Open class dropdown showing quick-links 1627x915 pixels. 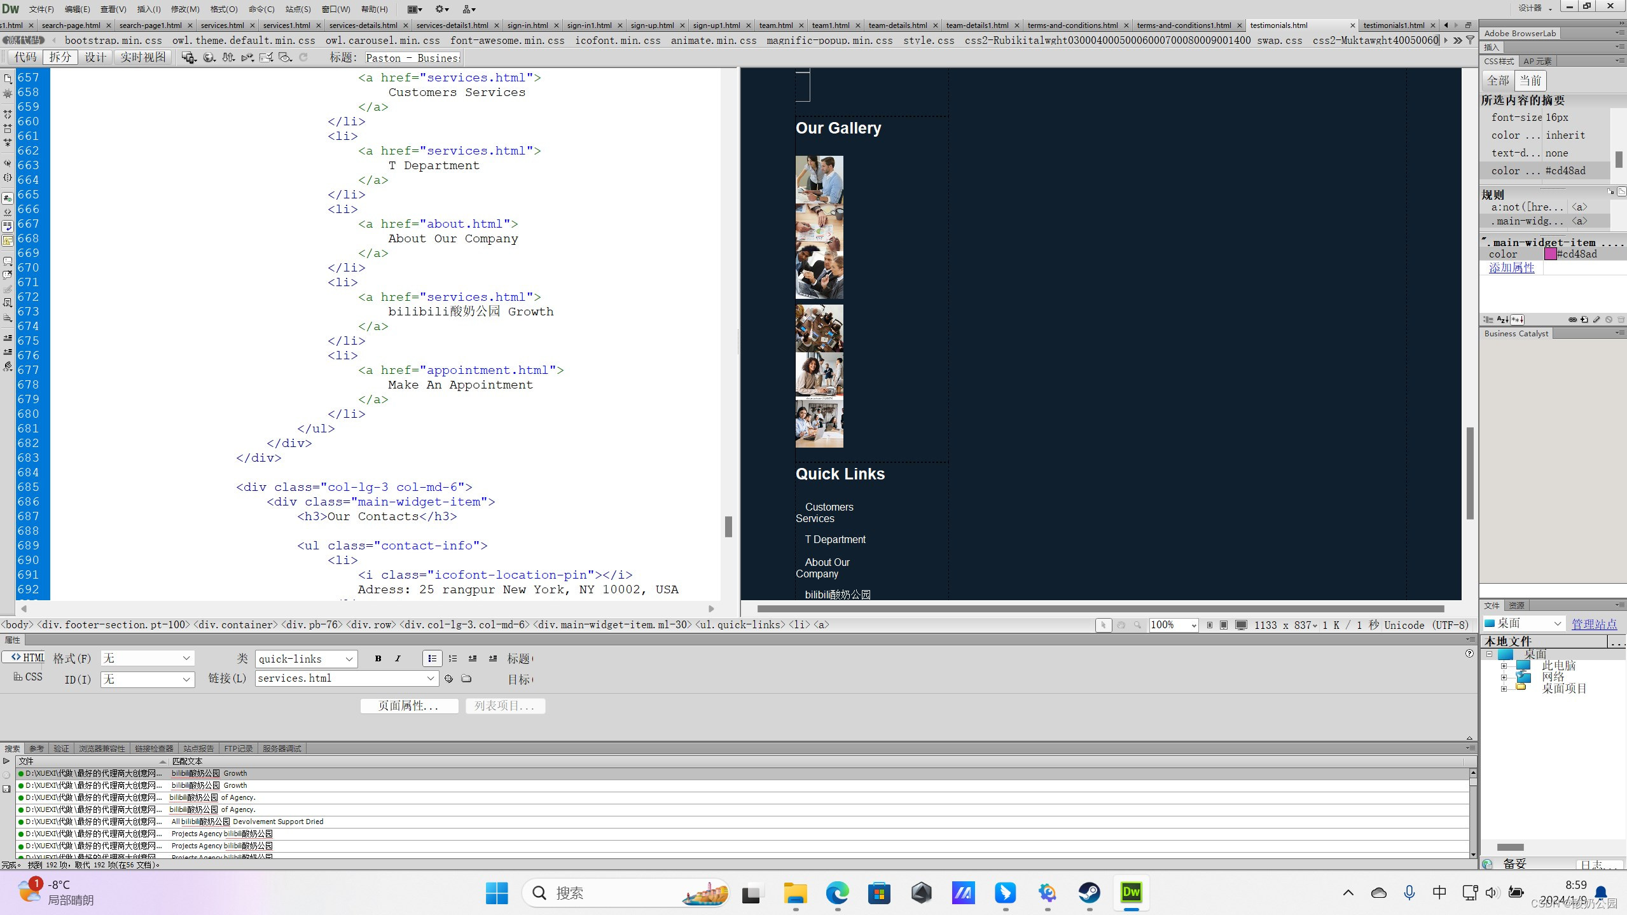point(307,659)
